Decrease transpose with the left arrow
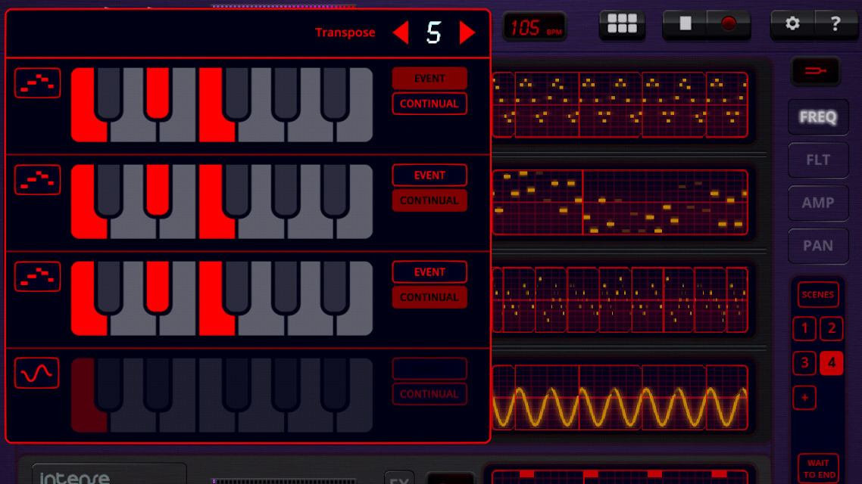 (x=401, y=33)
